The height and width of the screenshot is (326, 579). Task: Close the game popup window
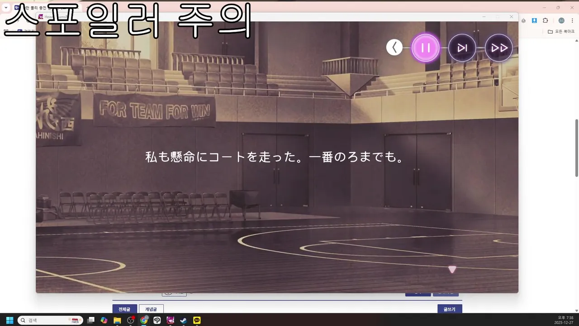pos(511,17)
